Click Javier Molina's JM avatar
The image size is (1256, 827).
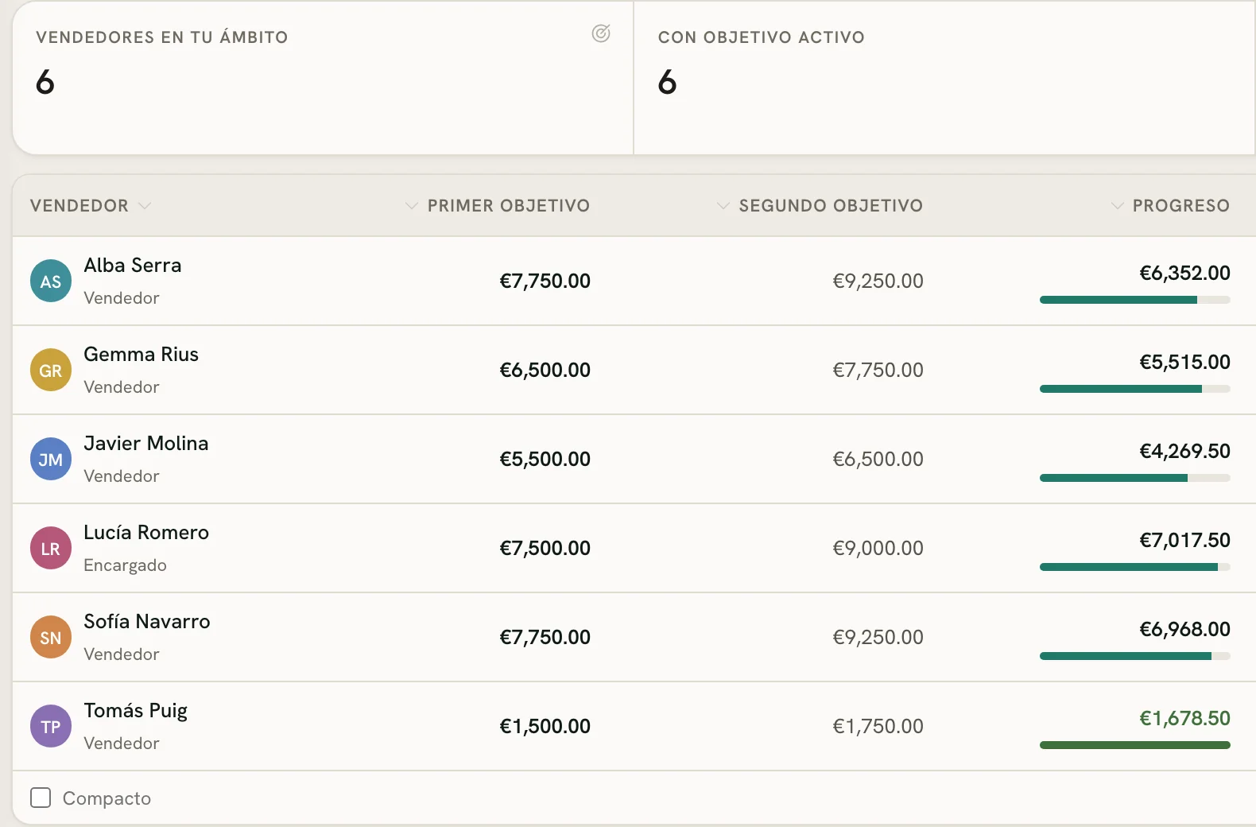point(51,459)
